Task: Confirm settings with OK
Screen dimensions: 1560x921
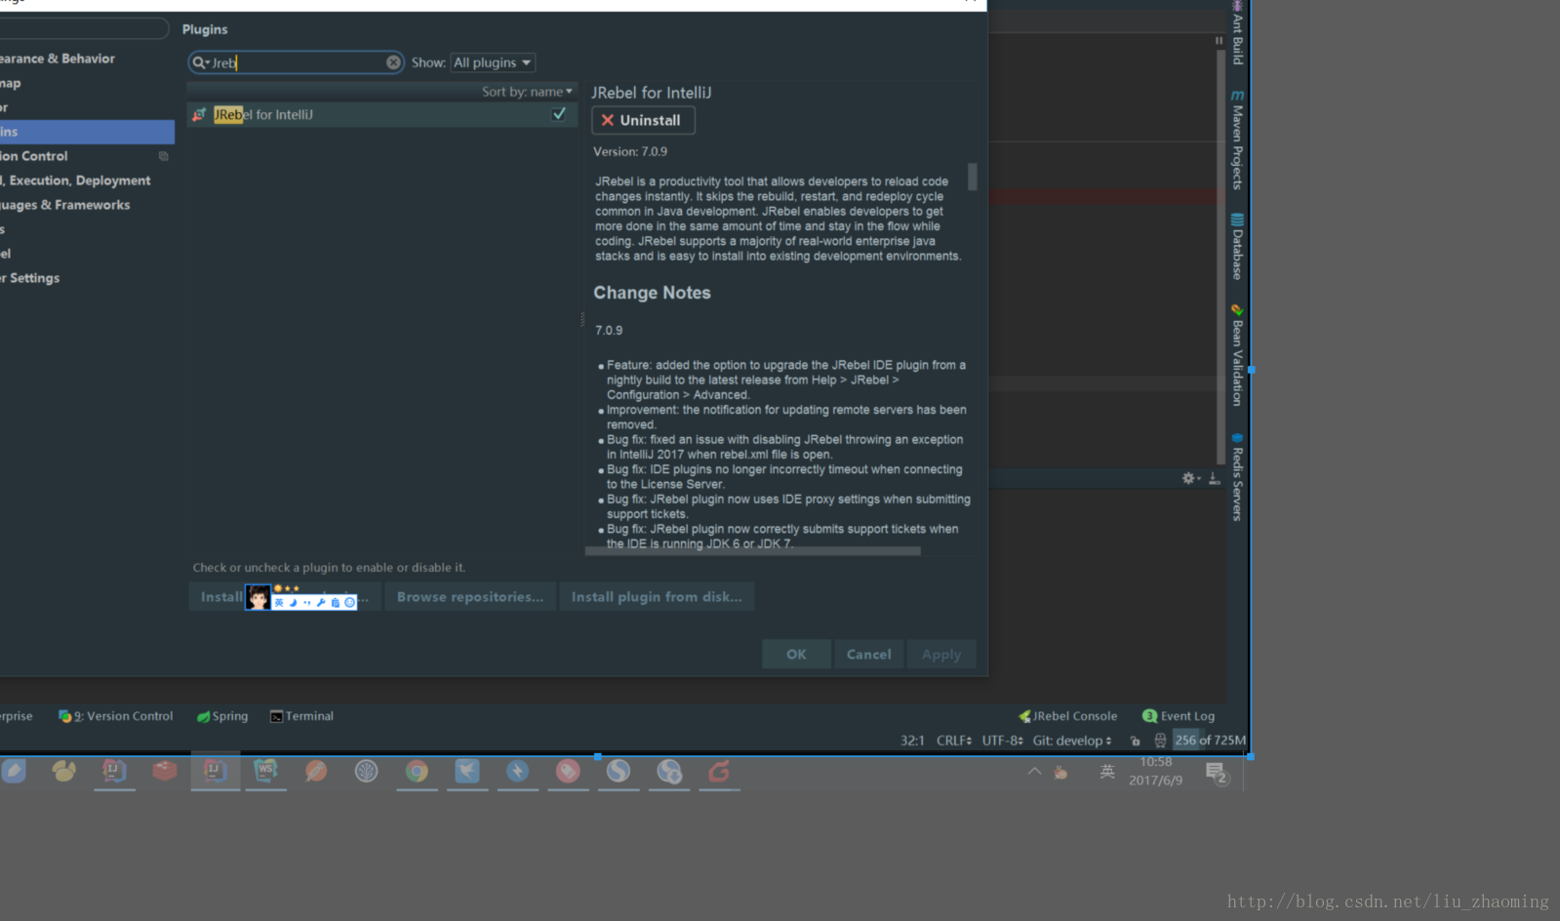Action: [x=796, y=655]
